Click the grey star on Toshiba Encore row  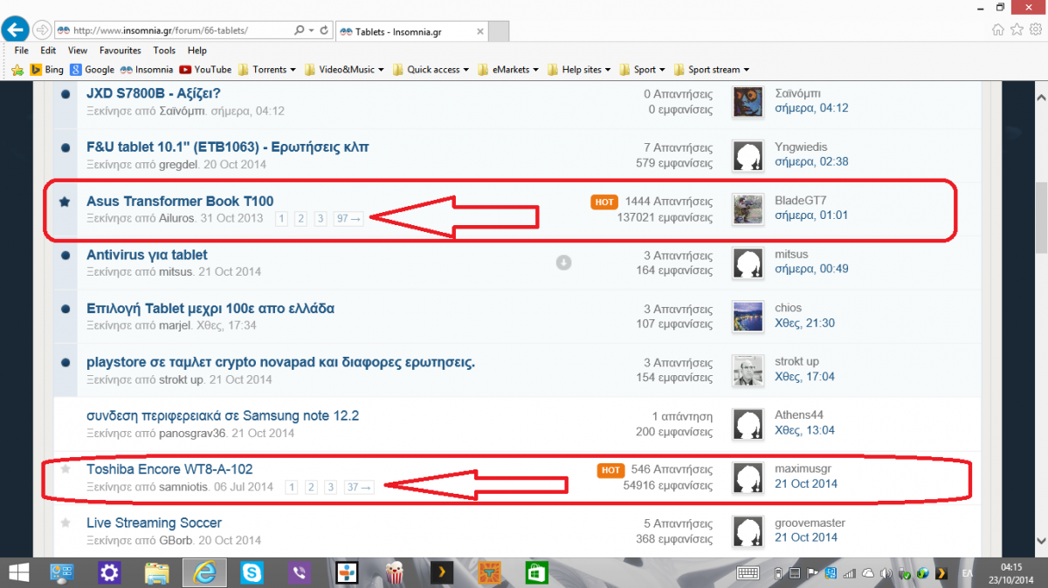point(65,469)
